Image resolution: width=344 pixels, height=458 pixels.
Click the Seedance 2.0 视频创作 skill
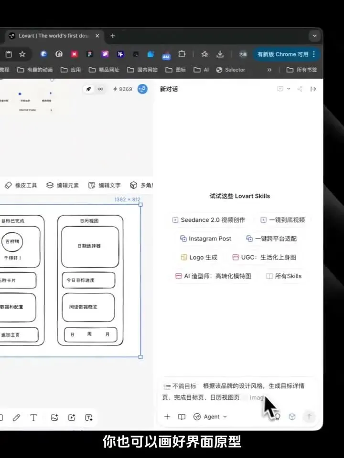tap(209, 220)
